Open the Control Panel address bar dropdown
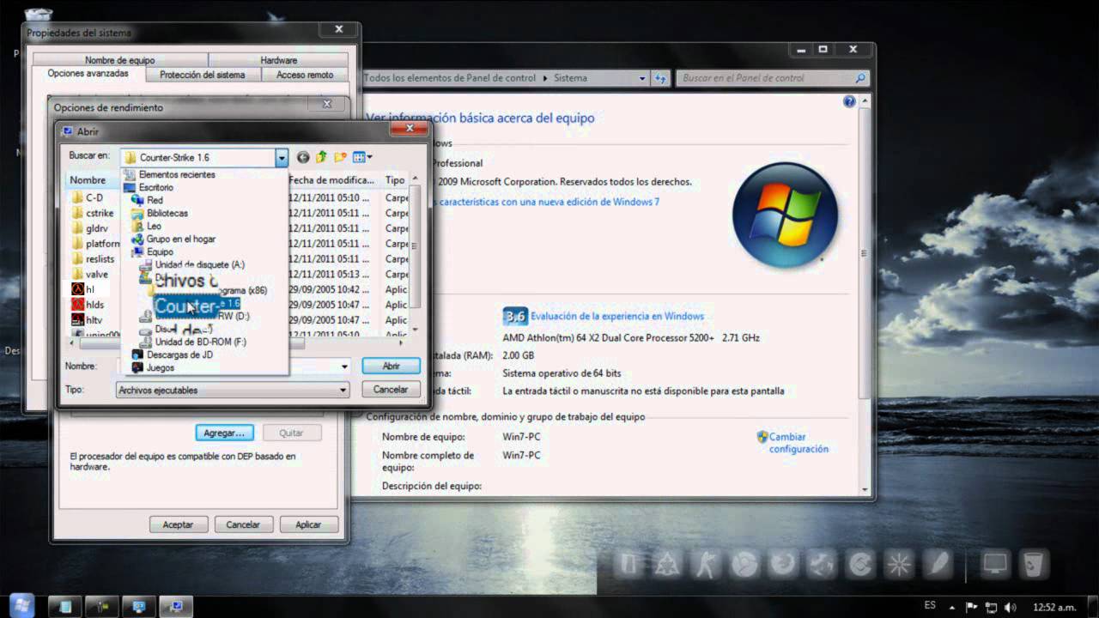1099x618 pixels. coord(642,78)
